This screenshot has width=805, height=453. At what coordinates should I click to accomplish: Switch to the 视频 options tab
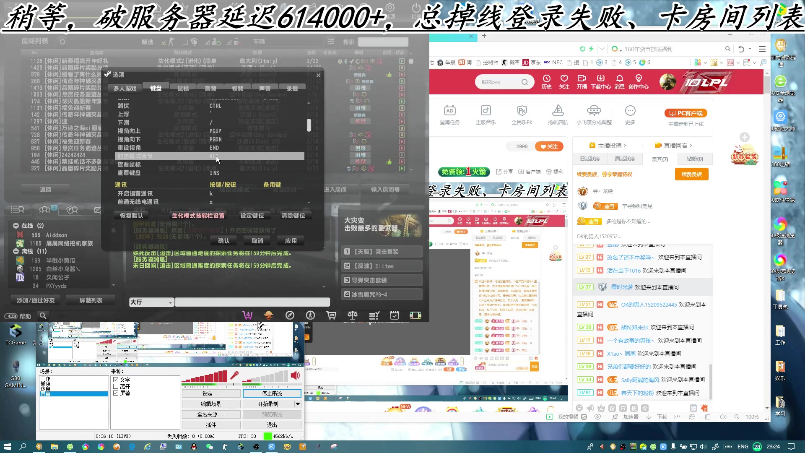pos(238,89)
